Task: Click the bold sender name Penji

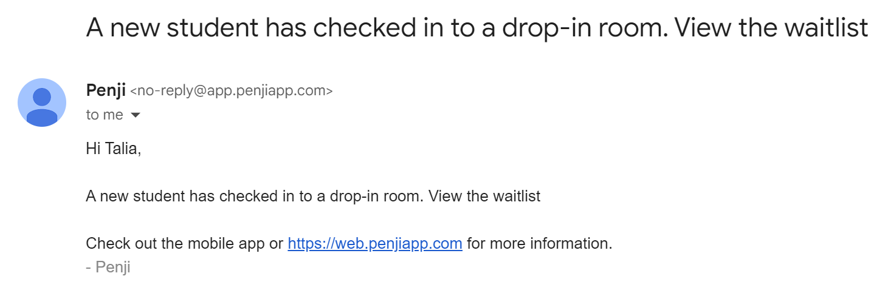Action: coord(106,91)
